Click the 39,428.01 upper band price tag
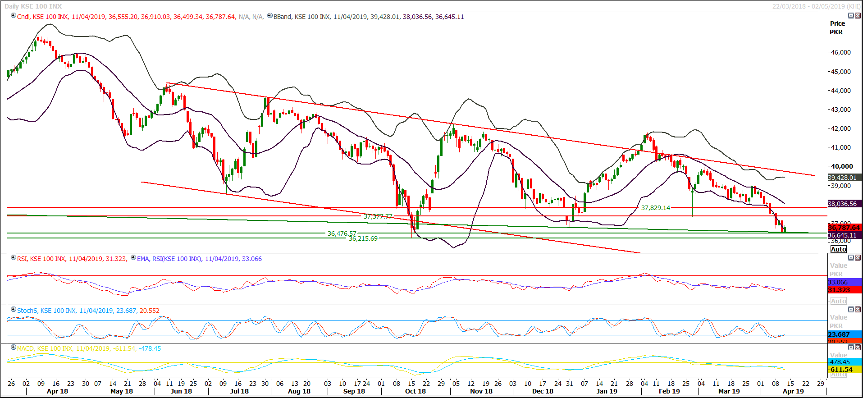Viewport: 863px width, 398px height. click(845, 178)
